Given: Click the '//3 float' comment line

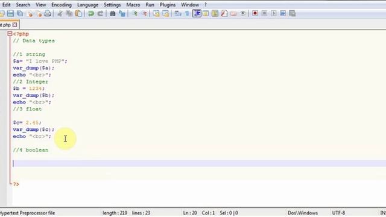Looking at the screenshot, I should click(27, 108).
